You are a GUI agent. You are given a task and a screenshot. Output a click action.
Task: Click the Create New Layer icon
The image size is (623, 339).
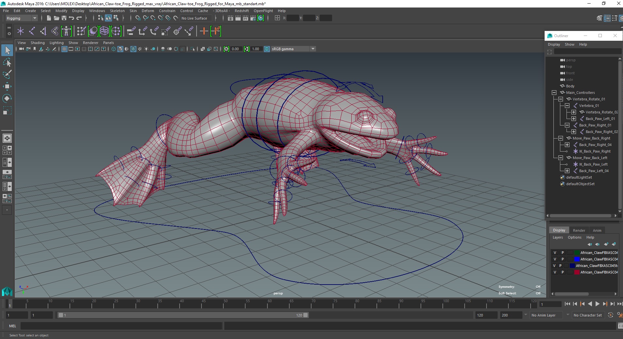[x=606, y=244]
